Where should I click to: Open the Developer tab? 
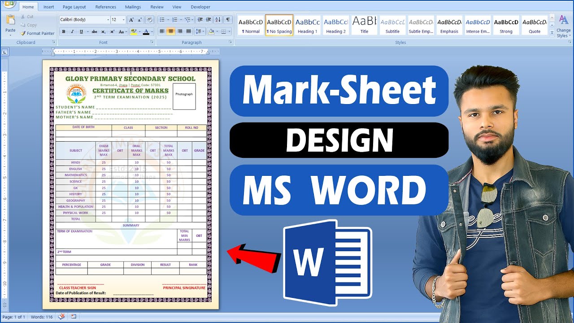click(x=200, y=7)
